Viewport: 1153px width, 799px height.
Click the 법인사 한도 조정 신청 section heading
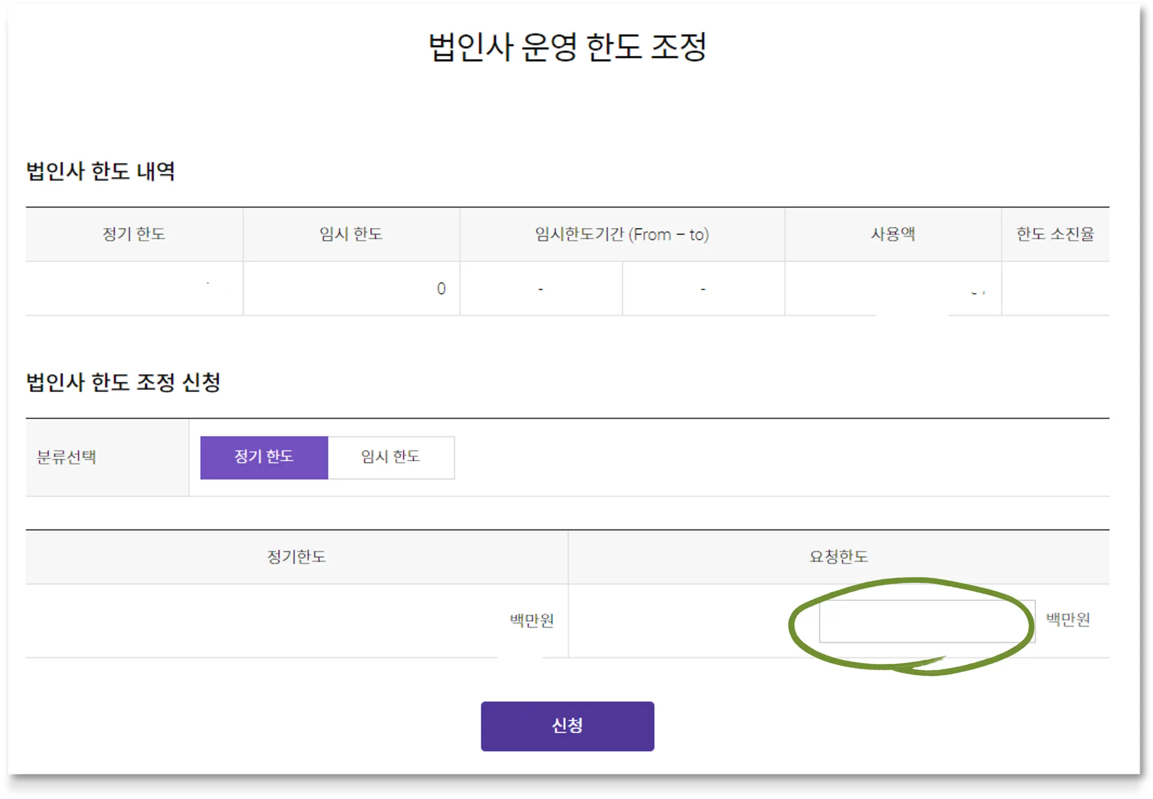click(123, 383)
